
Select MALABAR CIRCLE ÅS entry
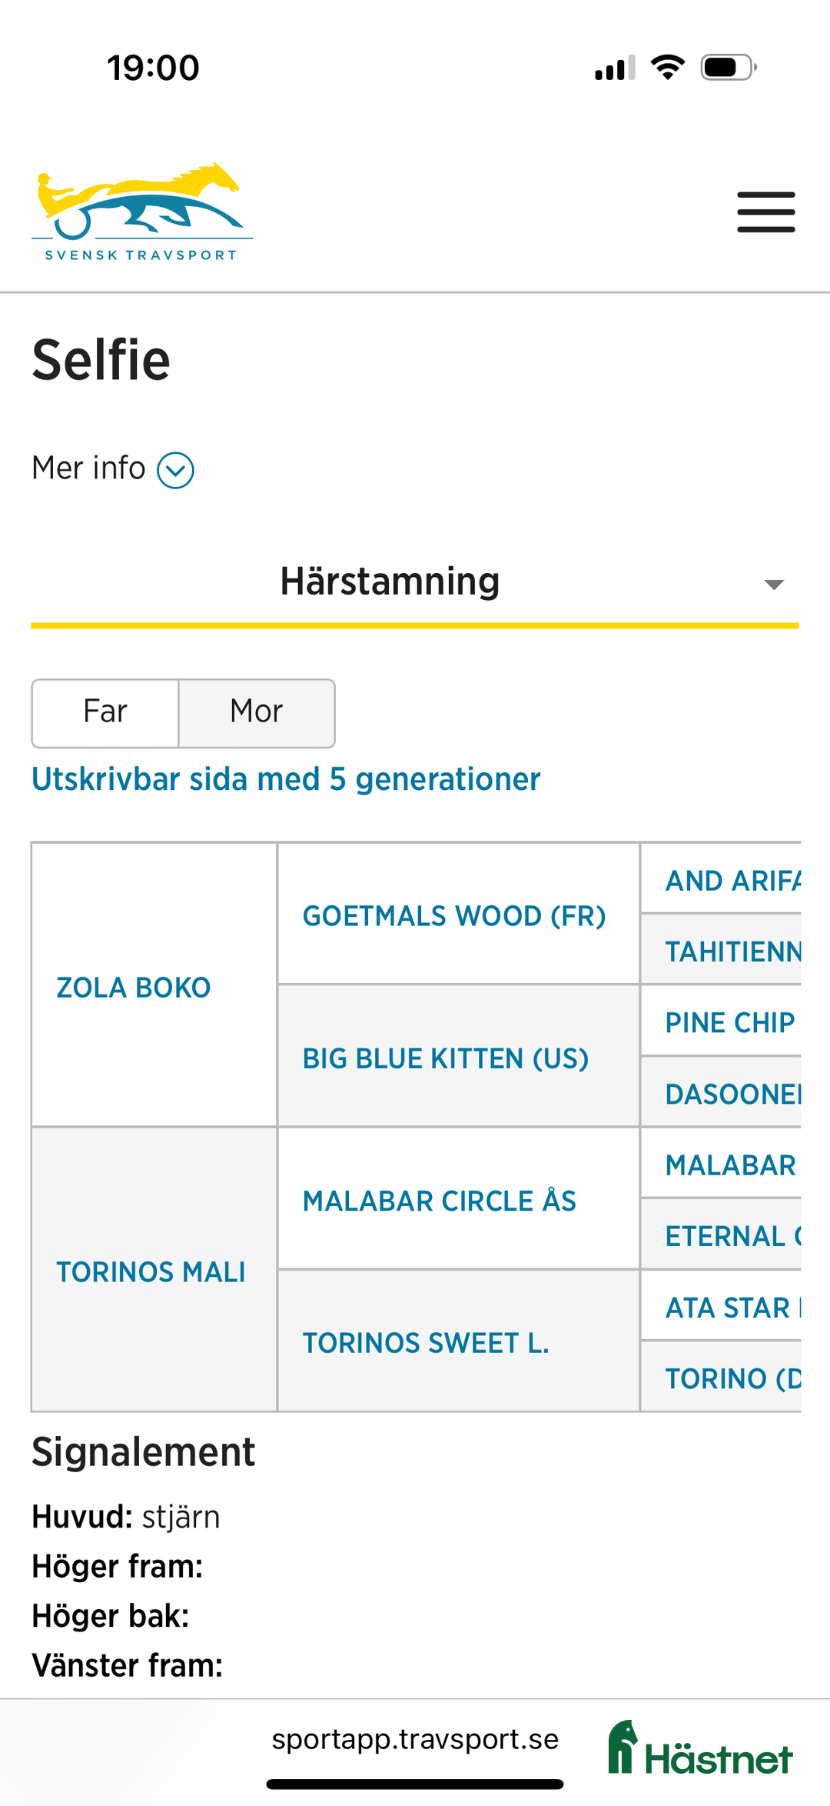(440, 1200)
